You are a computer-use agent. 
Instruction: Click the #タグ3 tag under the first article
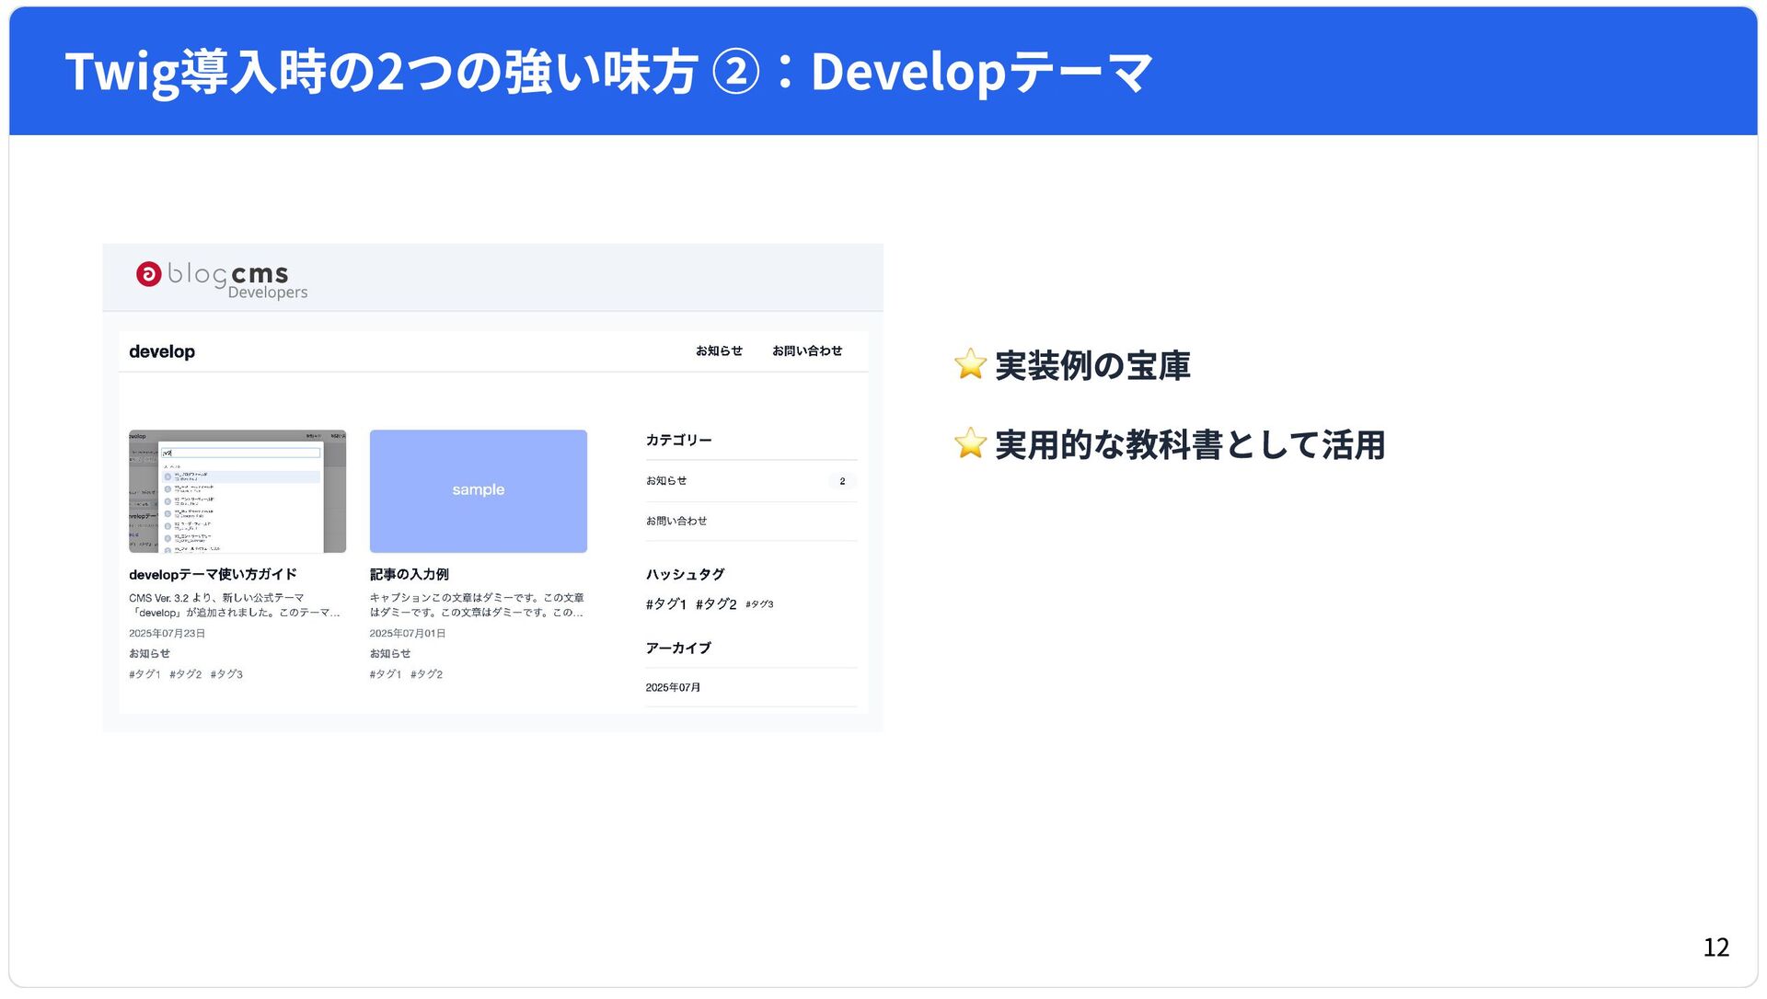(x=226, y=674)
